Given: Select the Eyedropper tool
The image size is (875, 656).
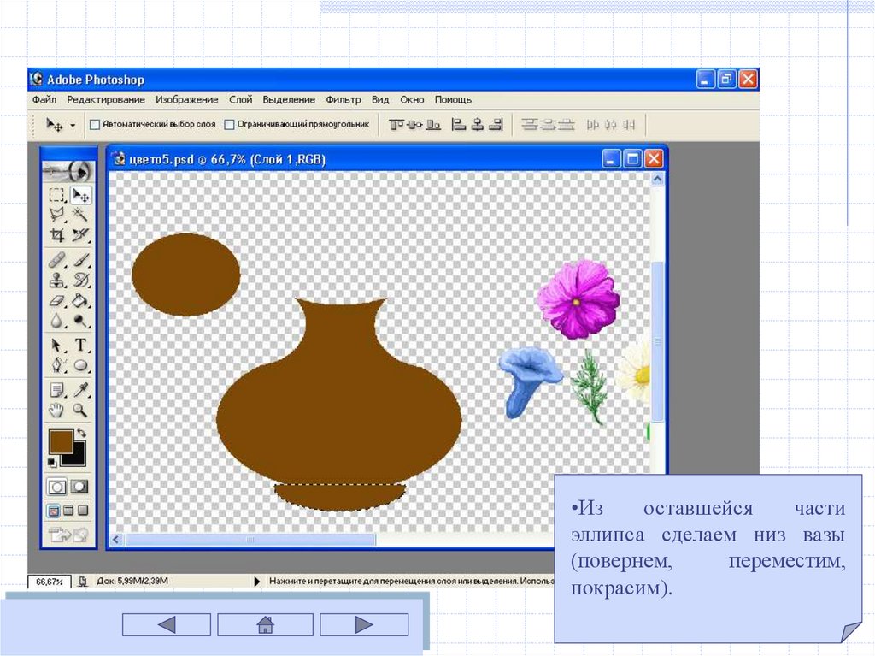Looking at the screenshot, I should [80, 389].
